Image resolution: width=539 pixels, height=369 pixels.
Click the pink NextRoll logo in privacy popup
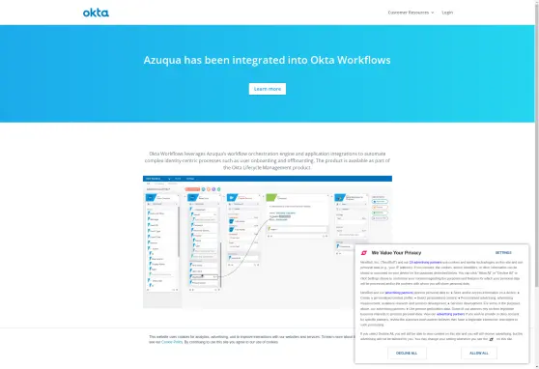pos(364,253)
